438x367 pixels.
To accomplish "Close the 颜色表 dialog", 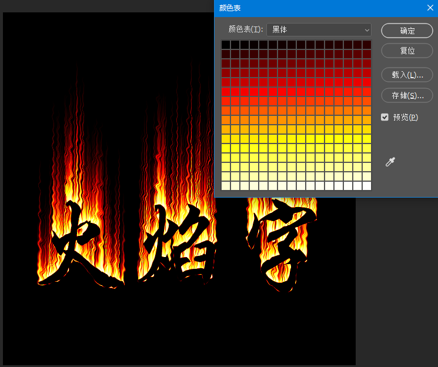I will [430, 8].
